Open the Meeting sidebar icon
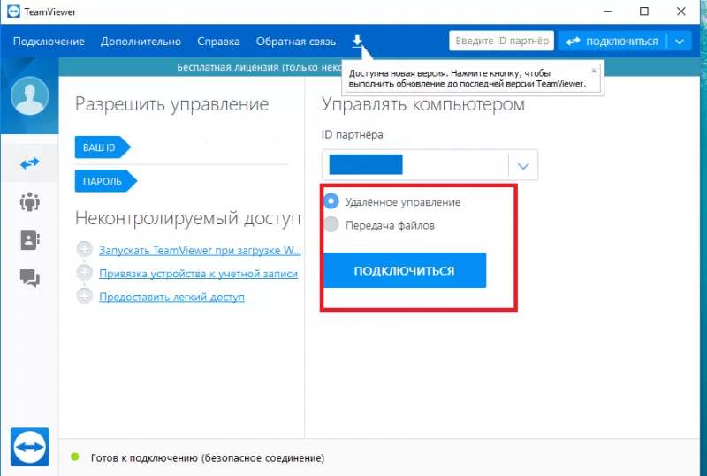Viewport: 707px width, 476px height. [30, 201]
